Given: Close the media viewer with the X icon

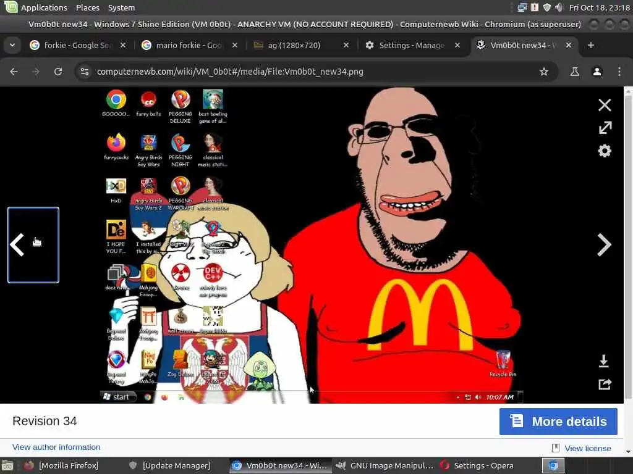Looking at the screenshot, I should 605,105.
